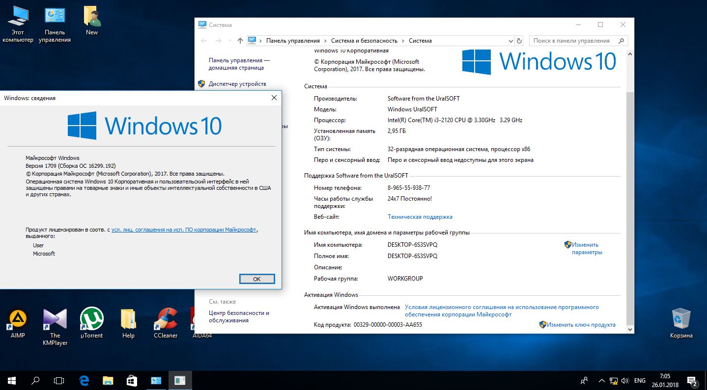The width and height of the screenshot is (707, 390).
Task: Launch Microsoft Edge from the taskbar
Action: 84,380
